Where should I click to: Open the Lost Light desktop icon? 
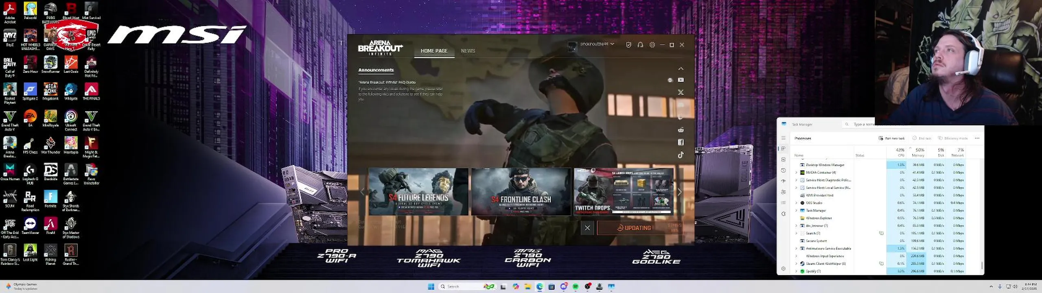[30, 253]
